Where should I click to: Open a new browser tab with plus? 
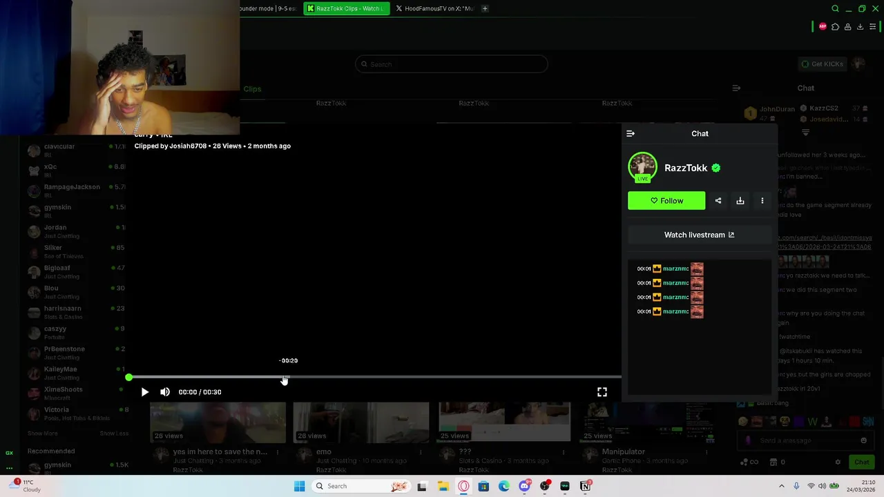[485, 8]
